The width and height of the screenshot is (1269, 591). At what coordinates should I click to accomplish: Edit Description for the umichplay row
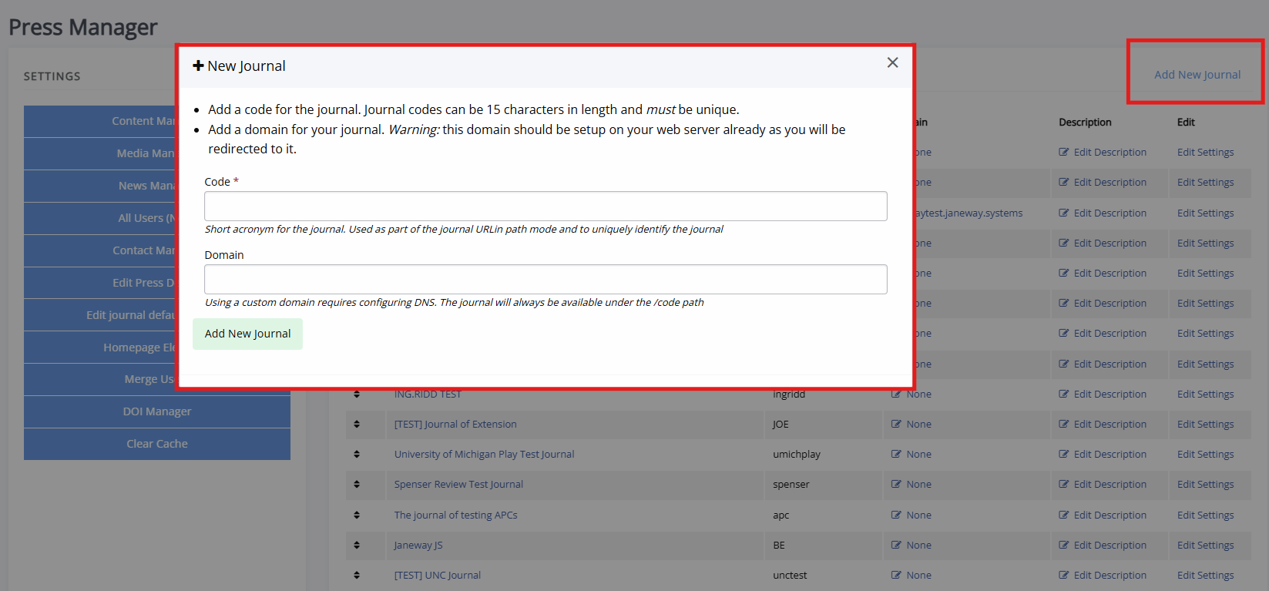[x=1103, y=455]
